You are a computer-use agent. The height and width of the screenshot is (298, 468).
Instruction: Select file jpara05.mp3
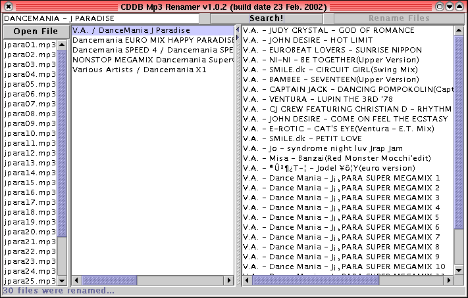tap(30, 84)
